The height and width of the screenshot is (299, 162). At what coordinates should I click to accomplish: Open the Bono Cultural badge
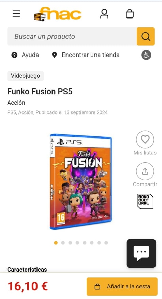145,201
